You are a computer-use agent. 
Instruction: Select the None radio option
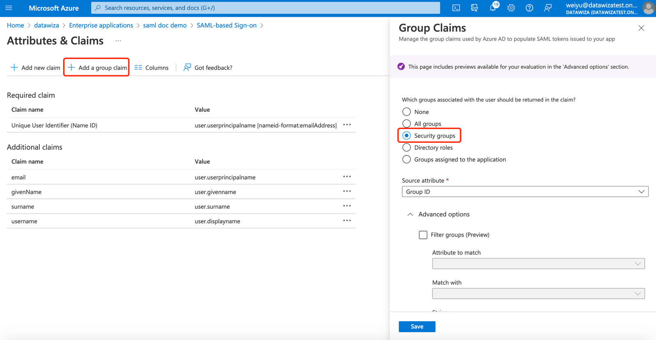(407, 112)
